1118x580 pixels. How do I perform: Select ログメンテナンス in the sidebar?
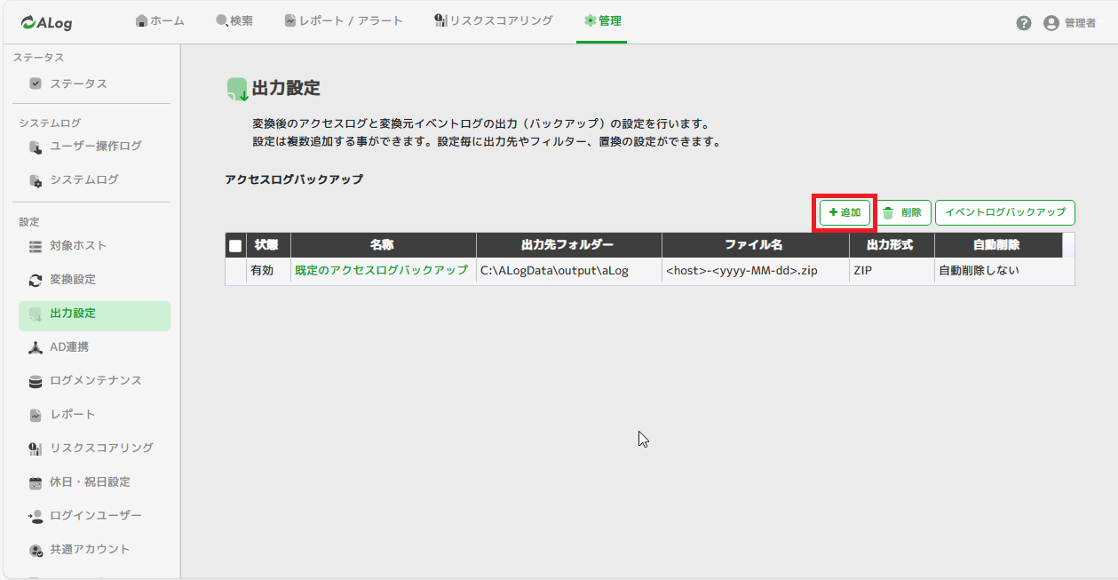click(x=95, y=380)
